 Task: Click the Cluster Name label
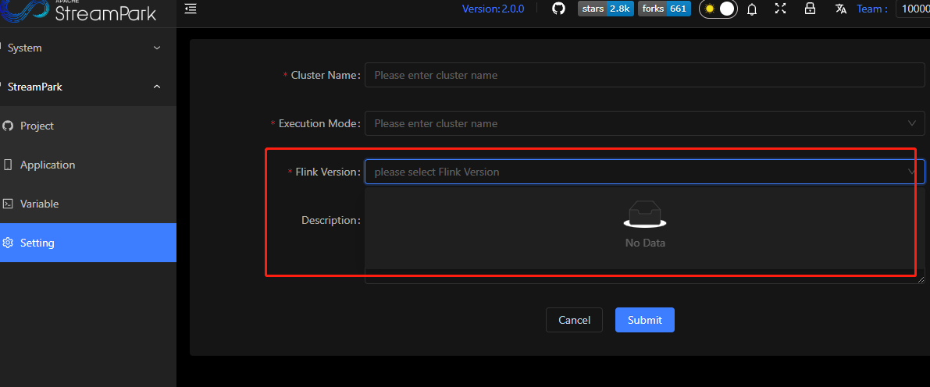click(325, 75)
